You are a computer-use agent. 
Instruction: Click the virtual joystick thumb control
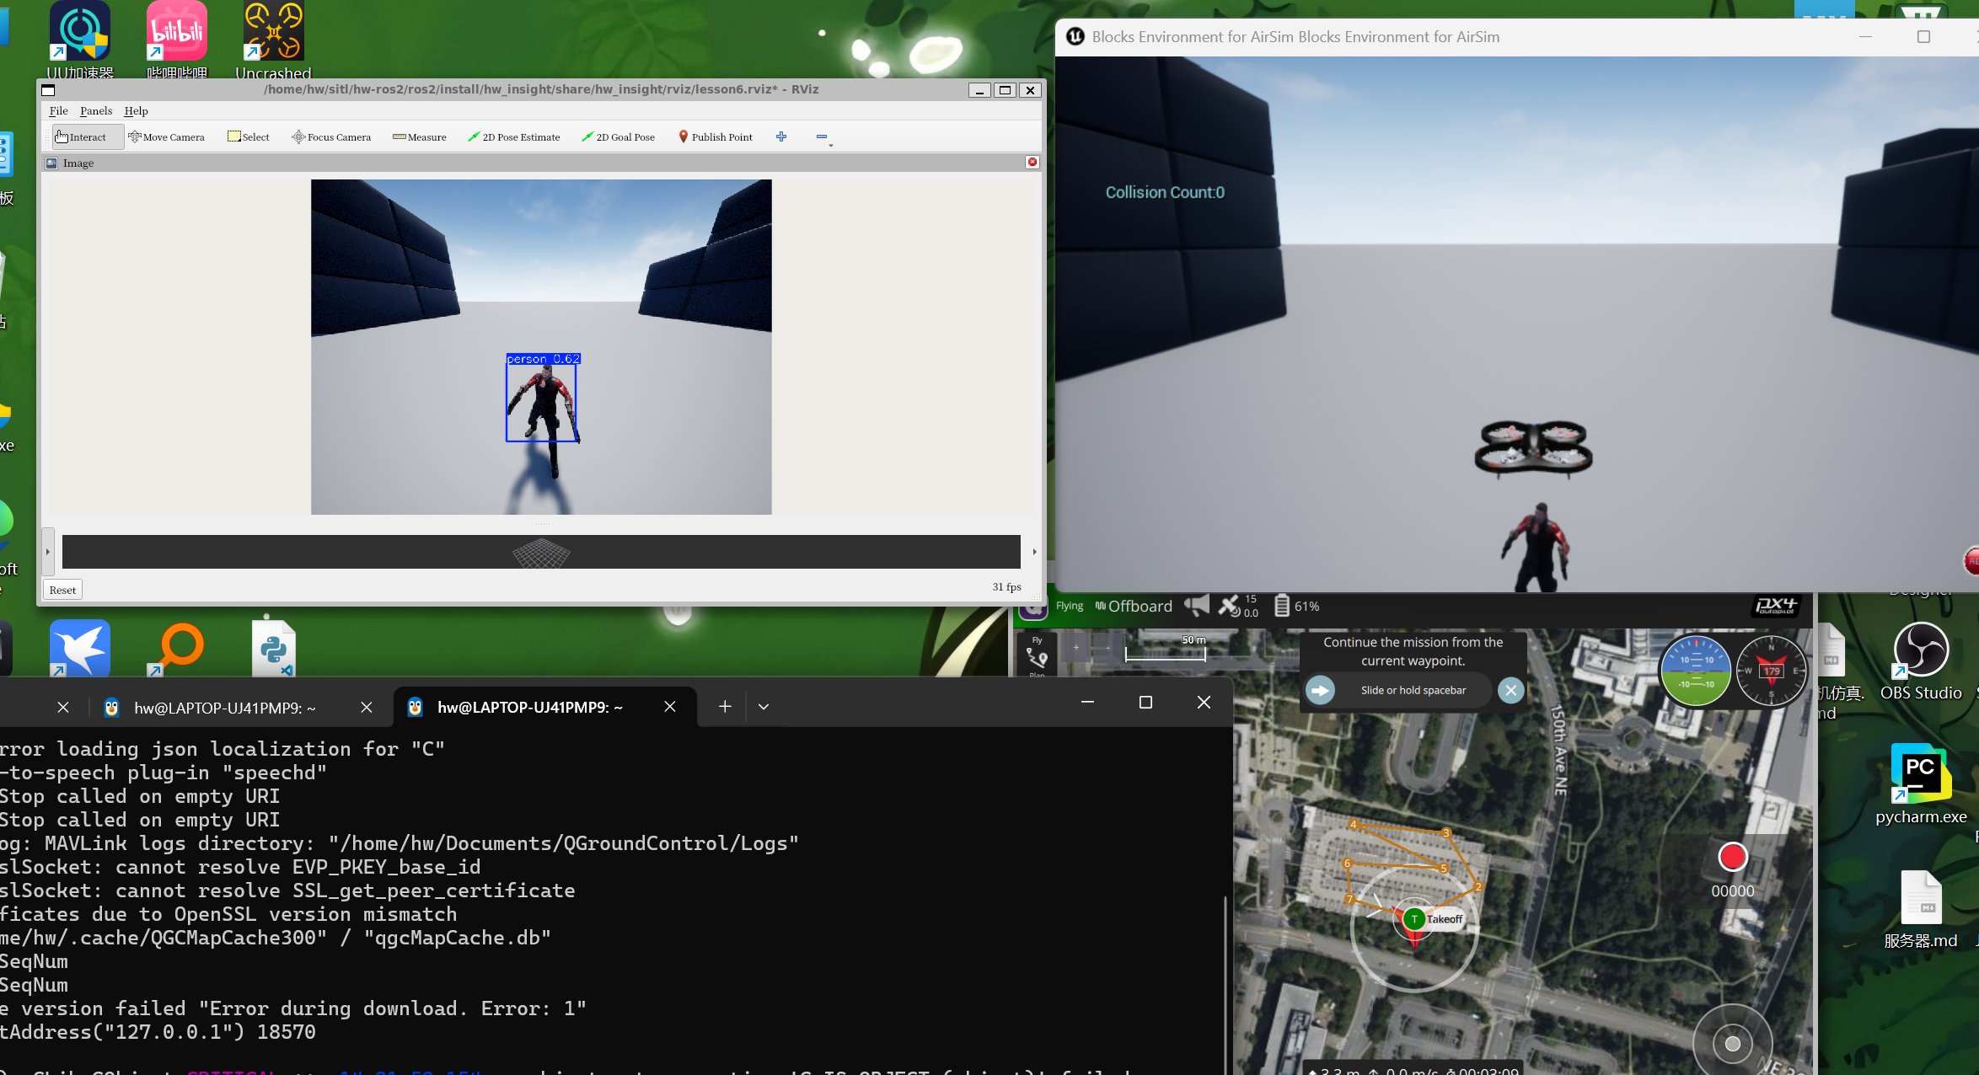(1733, 1044)
